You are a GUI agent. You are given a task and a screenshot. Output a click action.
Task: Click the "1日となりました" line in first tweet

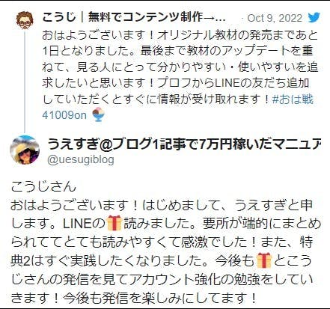tap(89, 51)
